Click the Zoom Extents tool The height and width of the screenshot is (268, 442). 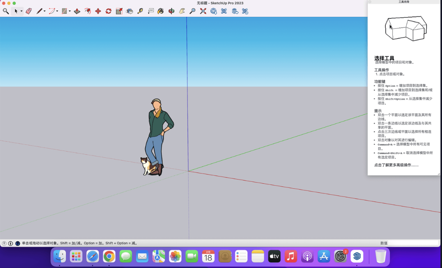(x=203, y=11)
